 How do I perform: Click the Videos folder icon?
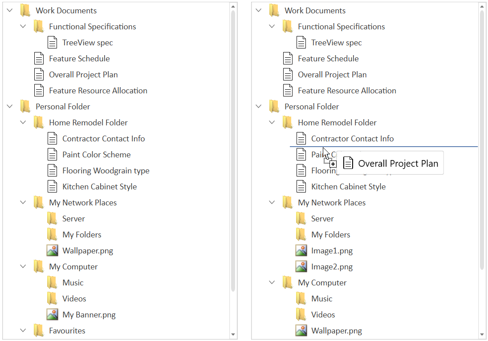click(52, 298)
